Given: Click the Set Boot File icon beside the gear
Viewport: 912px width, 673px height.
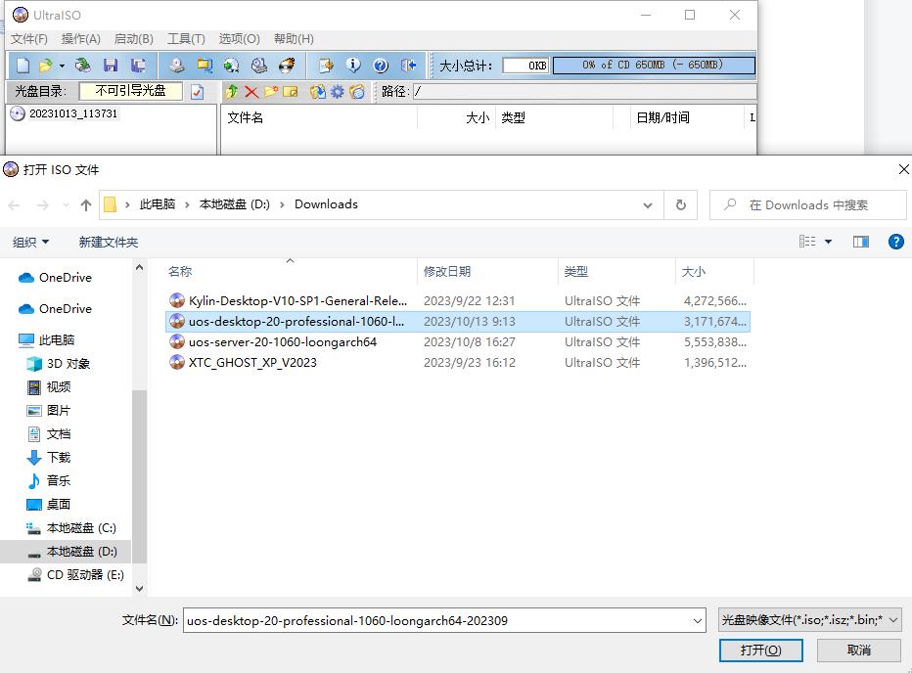Looking at the screenshot, I should pyautogui.click(x=357, y=91).
